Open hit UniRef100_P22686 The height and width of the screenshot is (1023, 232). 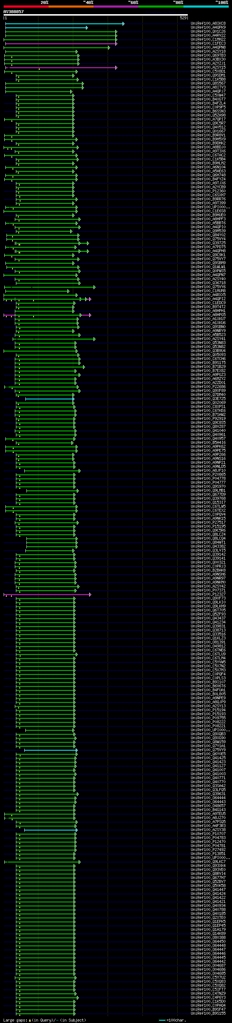(x=208, y=387)
